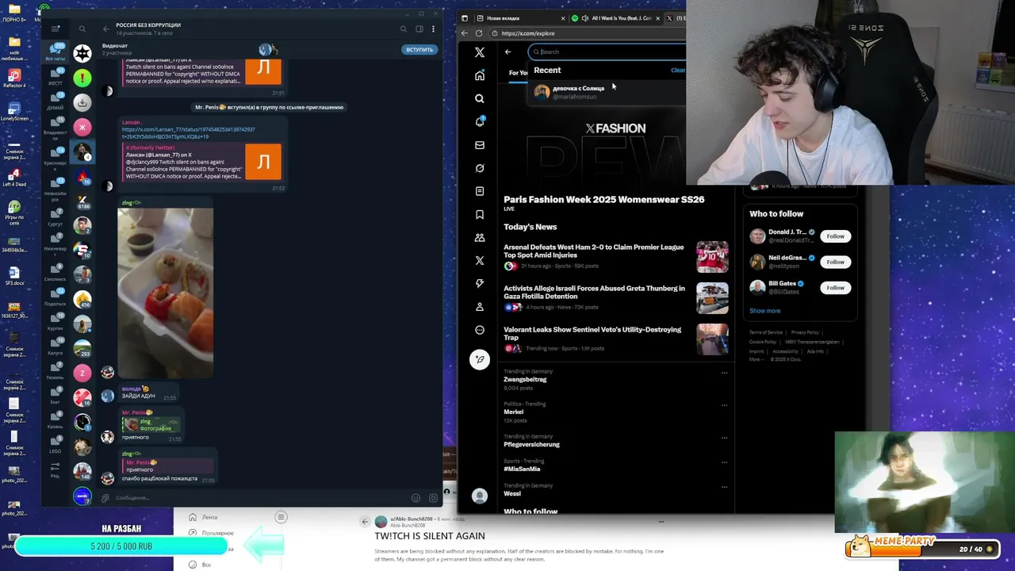This screenshot has height=571, width=1015.
Task: Edit folders with the Ред. icon
Action: [56, 471]
